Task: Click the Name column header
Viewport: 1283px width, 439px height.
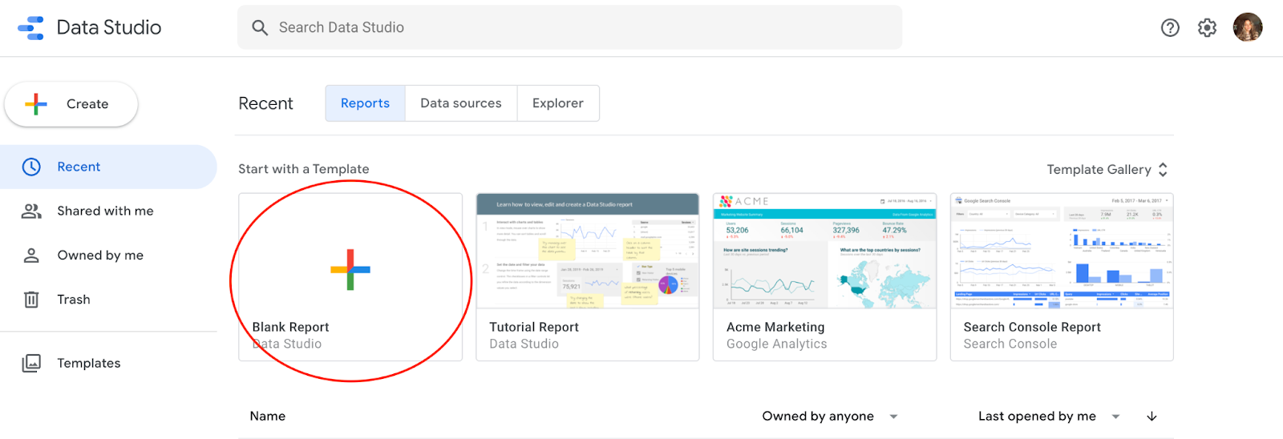Action: click(268, 417)
